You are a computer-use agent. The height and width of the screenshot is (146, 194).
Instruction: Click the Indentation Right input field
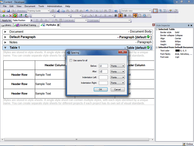(x=103, y=83)
